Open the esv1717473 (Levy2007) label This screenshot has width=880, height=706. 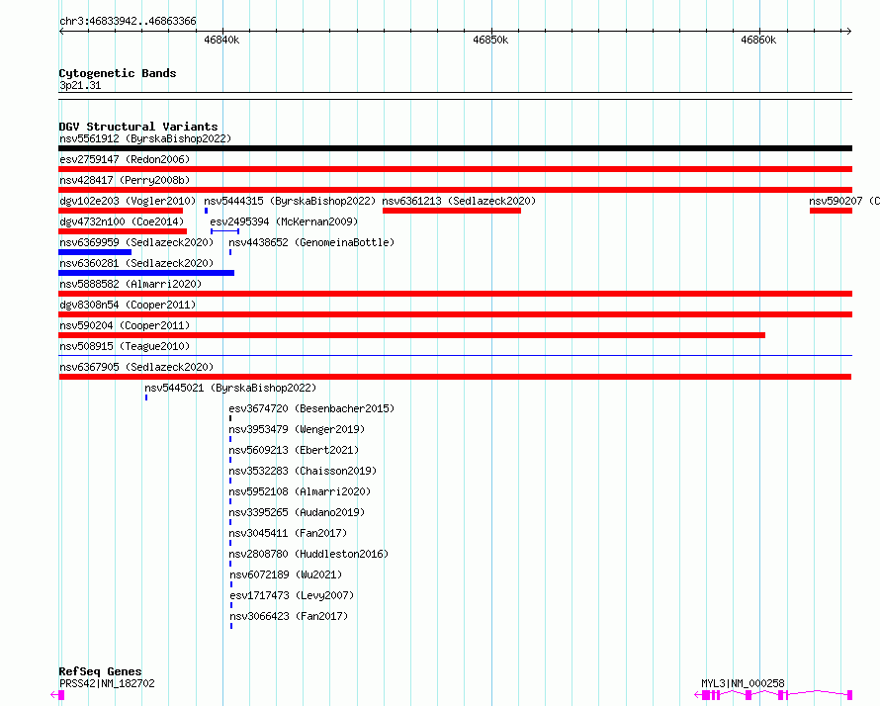click(x=292, y=595)
